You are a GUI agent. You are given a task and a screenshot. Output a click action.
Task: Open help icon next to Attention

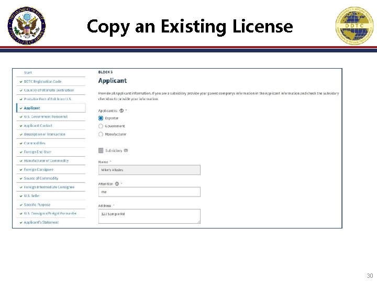tap(117, 184)
